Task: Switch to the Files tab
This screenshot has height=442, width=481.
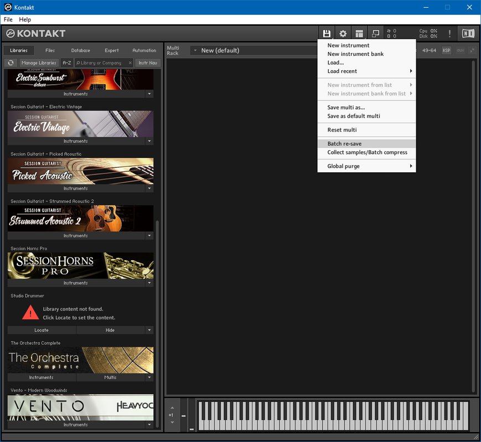Action: coord(50,50)
